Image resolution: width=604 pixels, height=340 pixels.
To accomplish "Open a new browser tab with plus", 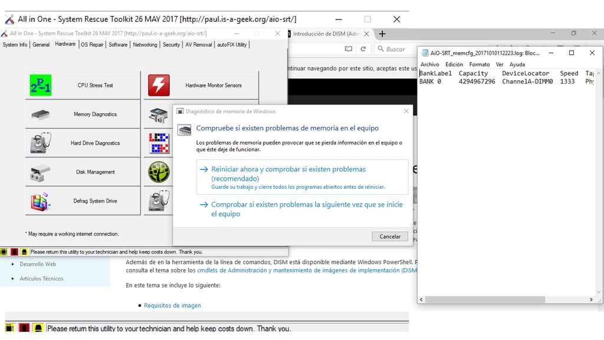I will pyautogui.click(x=382, y=34).
